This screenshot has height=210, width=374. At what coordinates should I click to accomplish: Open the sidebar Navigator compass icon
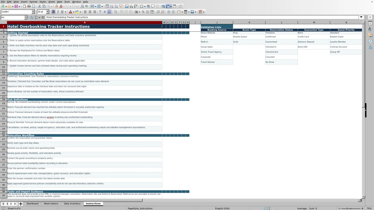(x=370, y=41)
